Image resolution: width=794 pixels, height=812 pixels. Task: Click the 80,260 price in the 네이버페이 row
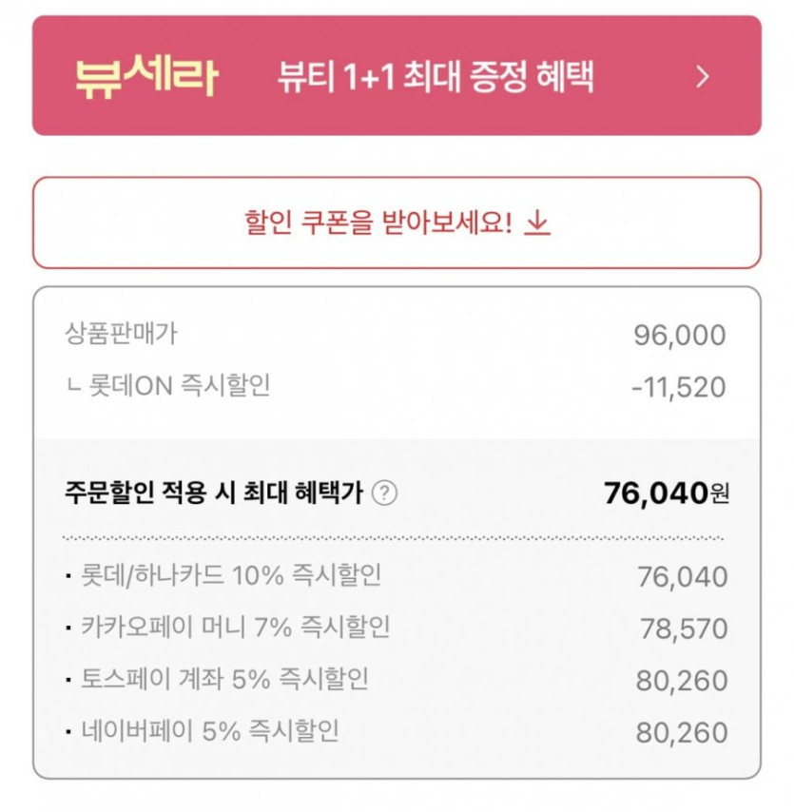682,733
